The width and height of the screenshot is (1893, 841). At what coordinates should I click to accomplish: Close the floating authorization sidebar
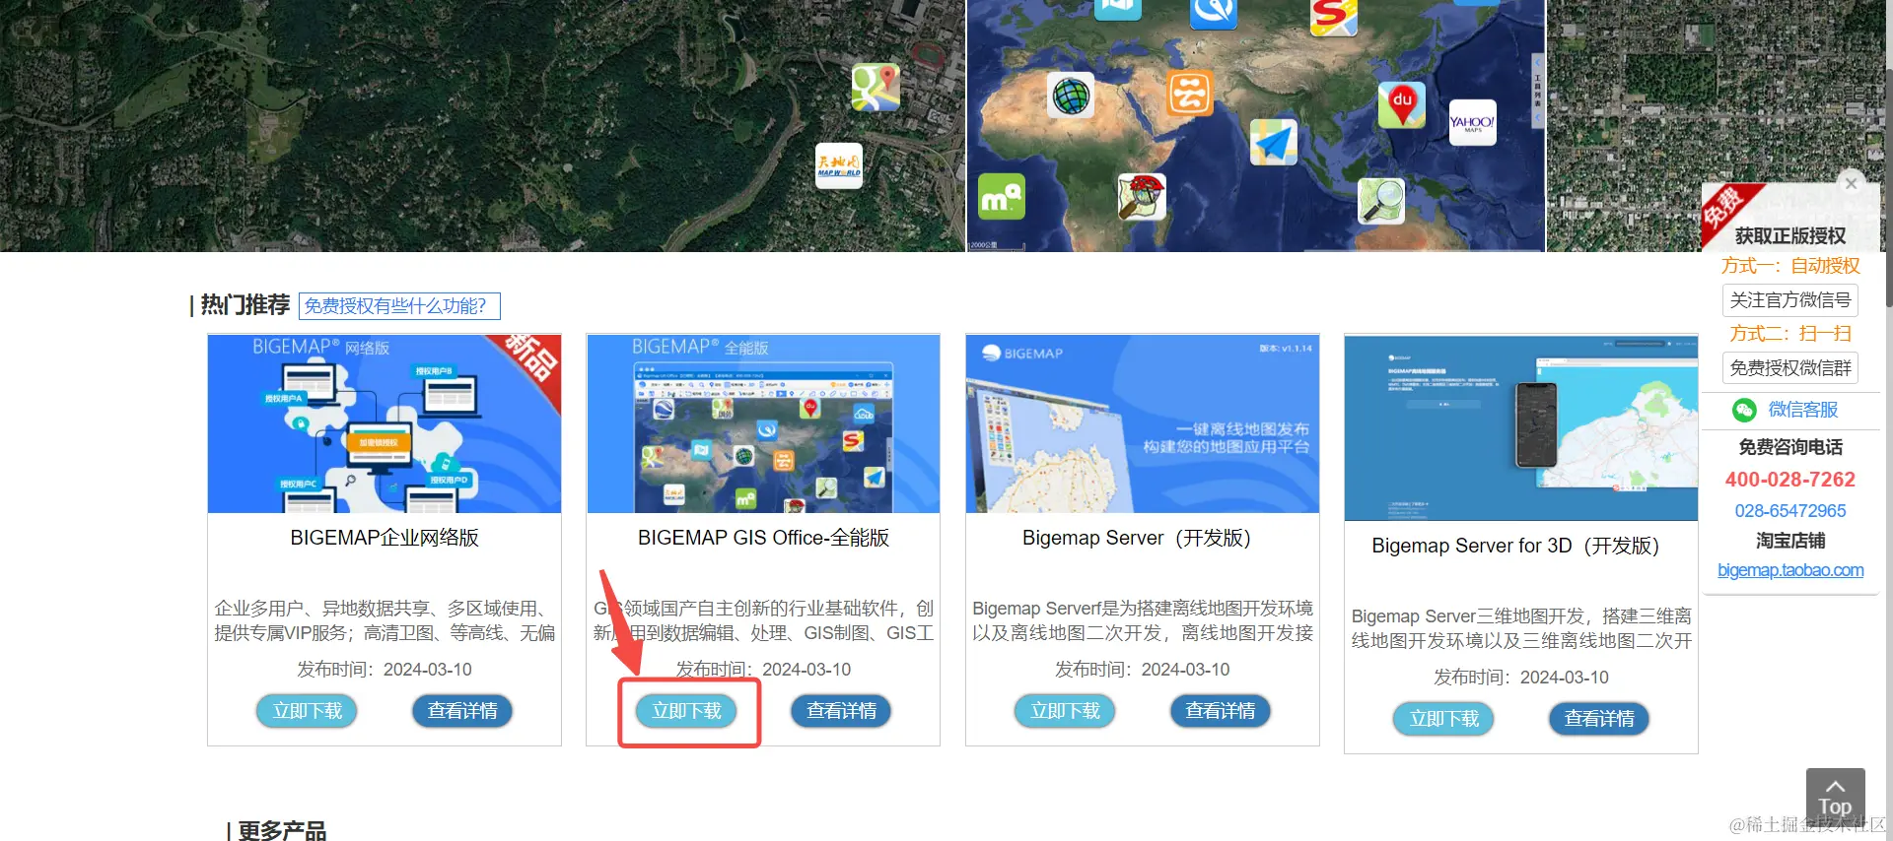tap(1851, 183)
